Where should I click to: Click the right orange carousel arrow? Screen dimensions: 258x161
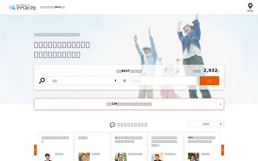coord(223,150)
